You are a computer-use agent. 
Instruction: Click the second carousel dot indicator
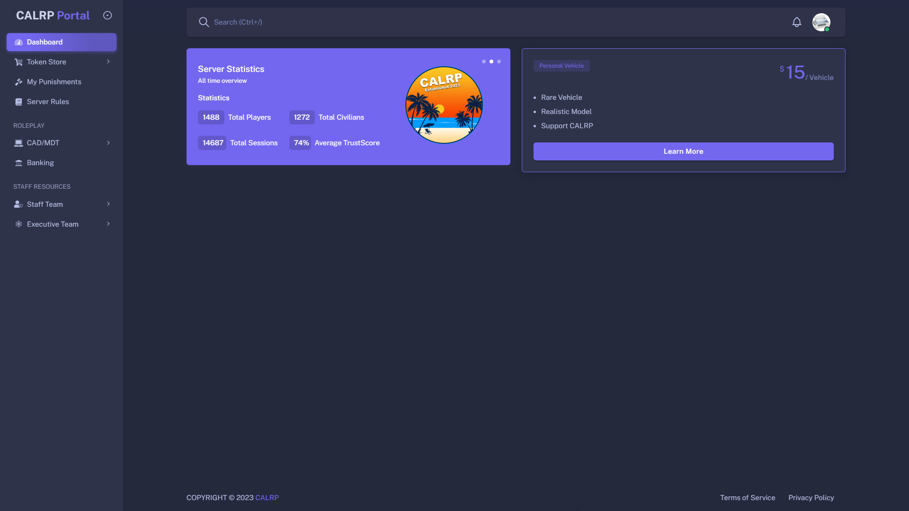pos(491,61)
